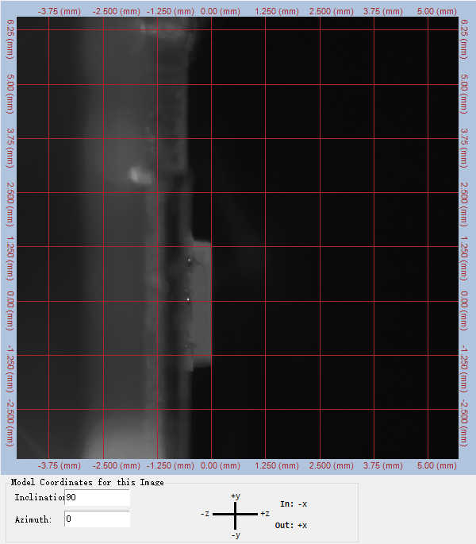476x544 pixels.
Task: Click the bright blob in the X-ray image
Action: 138,173
